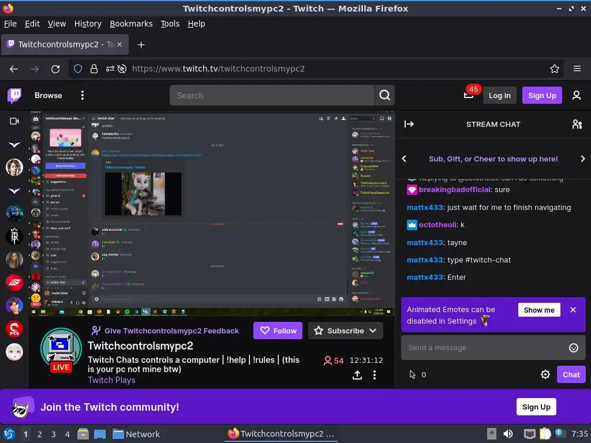Open the emote picker smiley
The height and width of the screenshot is (443, 591).
pyautogui.click(x=573, y=348)
